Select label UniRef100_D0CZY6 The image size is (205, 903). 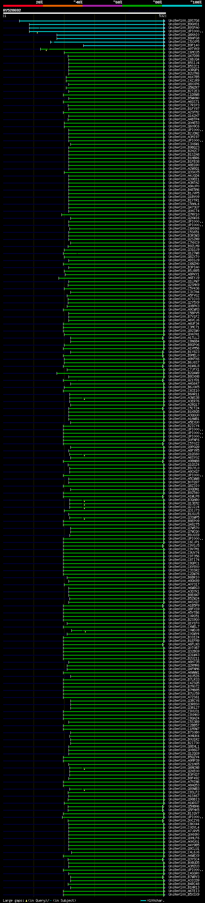pos(184,820)
